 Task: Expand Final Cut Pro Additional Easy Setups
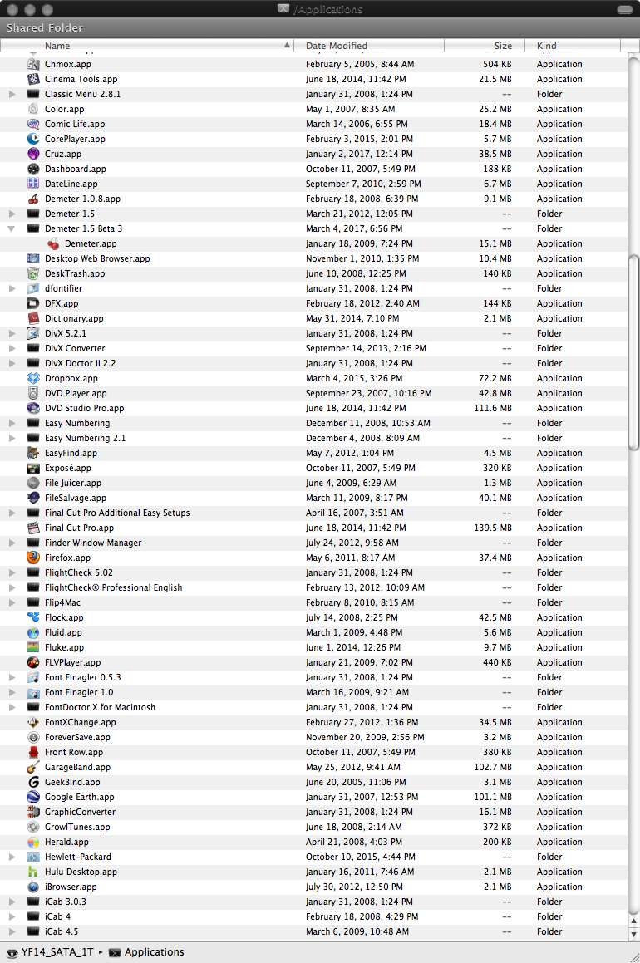[x=12, y=513]
